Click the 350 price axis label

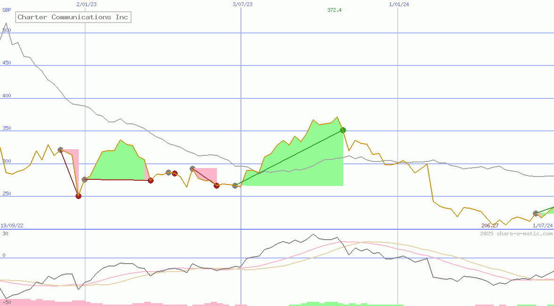pyautogui.click(x=7, y=128)
